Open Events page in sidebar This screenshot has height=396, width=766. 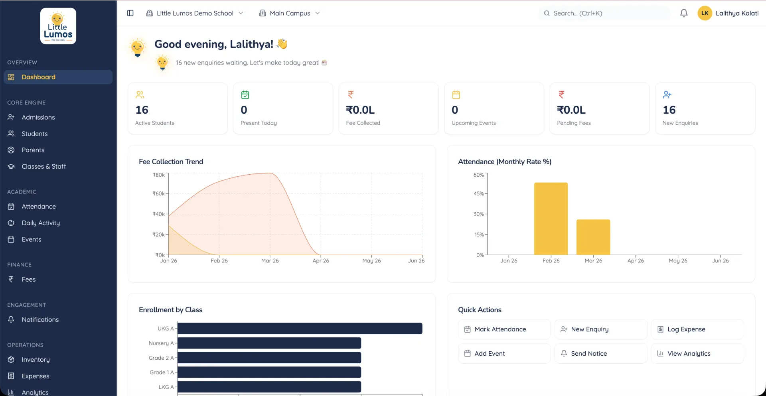pyautogui.click(x=58, y=239)
